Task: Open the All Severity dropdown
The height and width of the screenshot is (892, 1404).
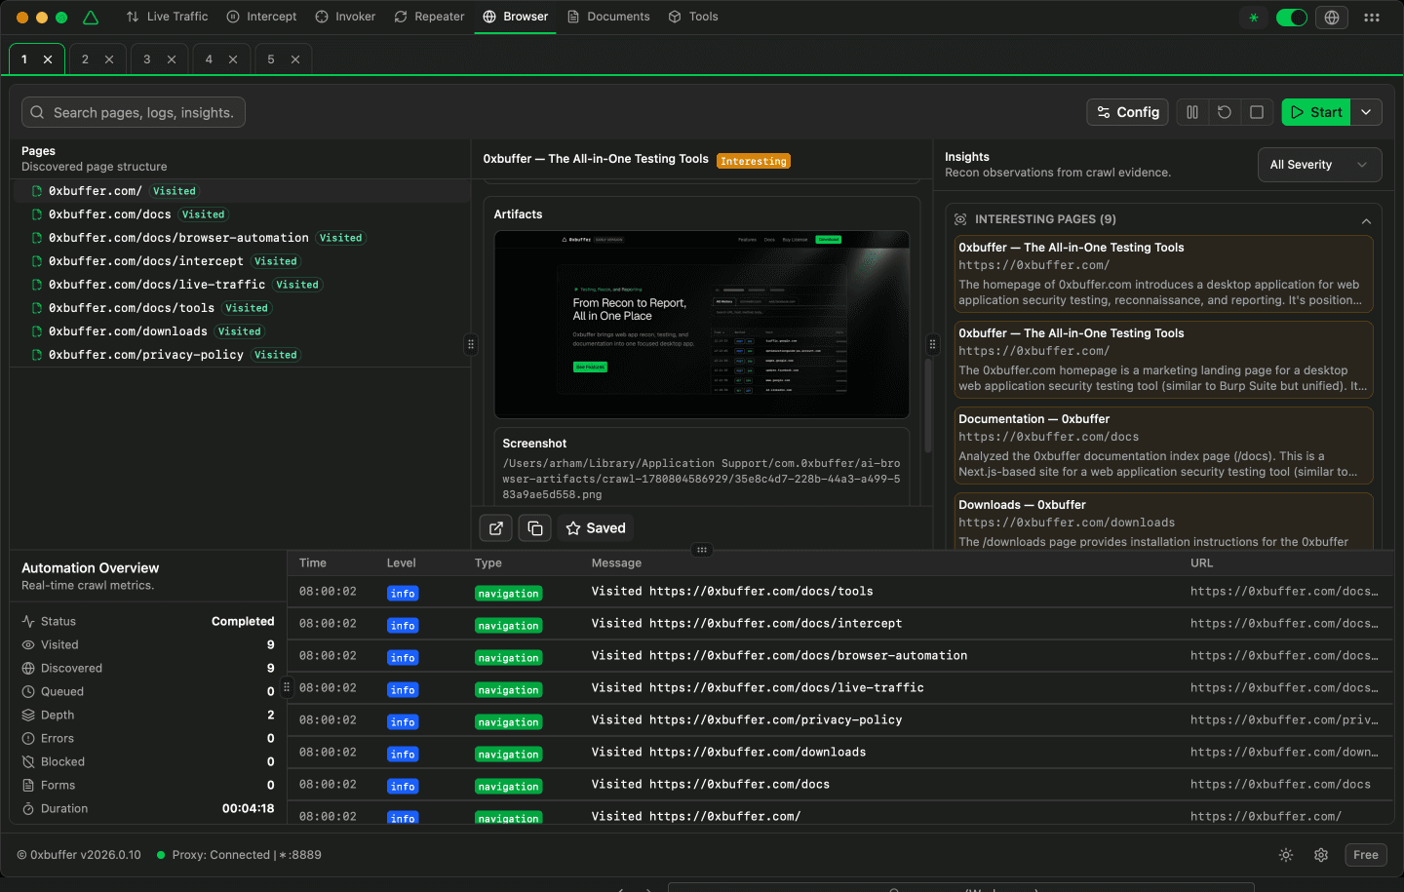Action: 1319,165
